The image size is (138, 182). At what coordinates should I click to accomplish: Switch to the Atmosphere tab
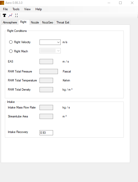click(x=10, y=22)
